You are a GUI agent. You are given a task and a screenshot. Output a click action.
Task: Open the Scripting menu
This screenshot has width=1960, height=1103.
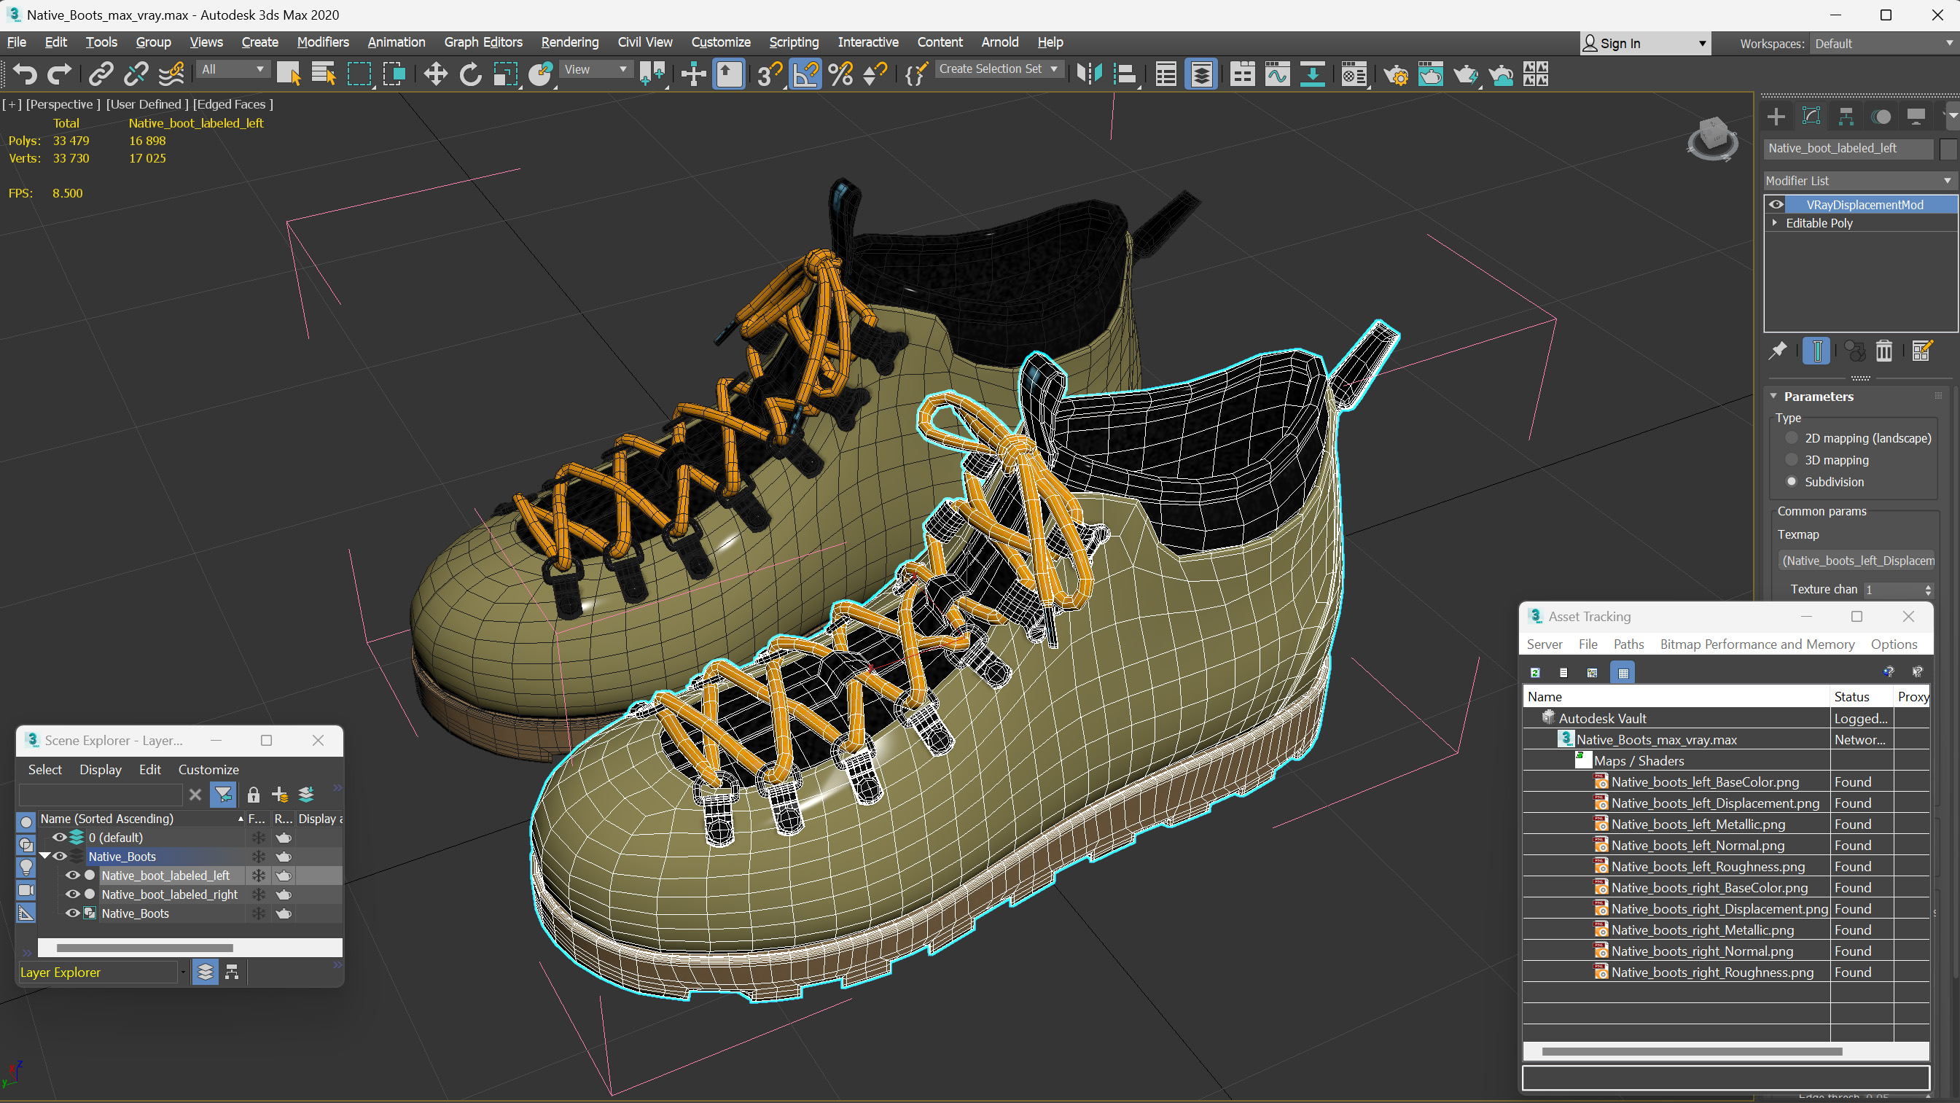click(x=794, y=42)
